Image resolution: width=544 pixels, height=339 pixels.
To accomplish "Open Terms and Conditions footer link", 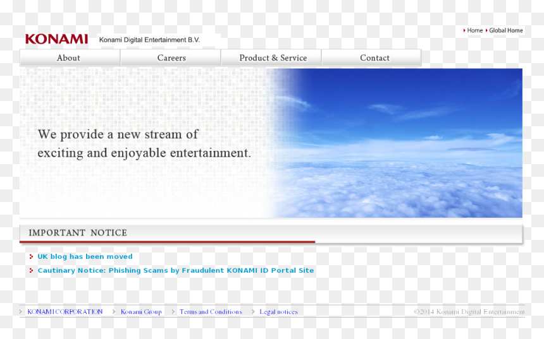I will 211,312.
